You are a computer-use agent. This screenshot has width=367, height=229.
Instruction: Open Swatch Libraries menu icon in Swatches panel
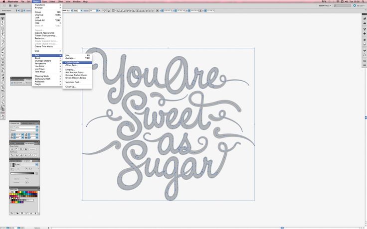point(12,214)
